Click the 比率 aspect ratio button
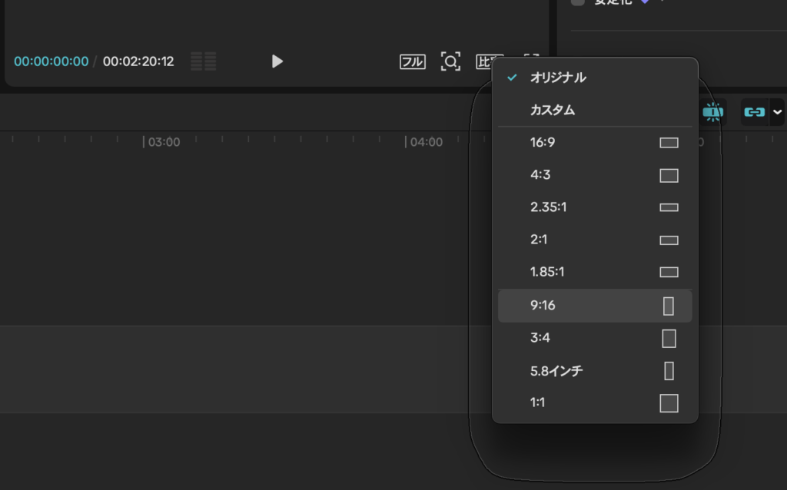The image size is (787, 490). tap(486, 60)
